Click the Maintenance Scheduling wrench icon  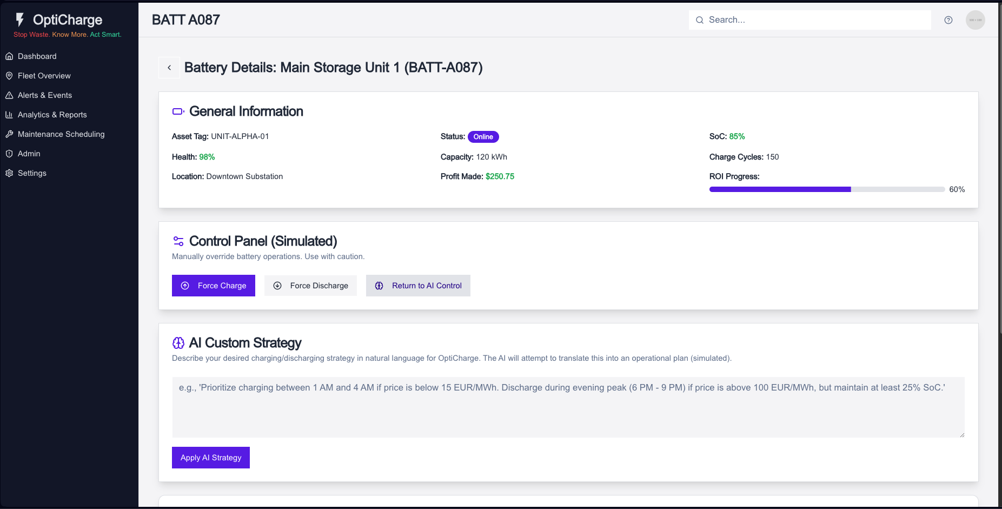tap(9, 134)
